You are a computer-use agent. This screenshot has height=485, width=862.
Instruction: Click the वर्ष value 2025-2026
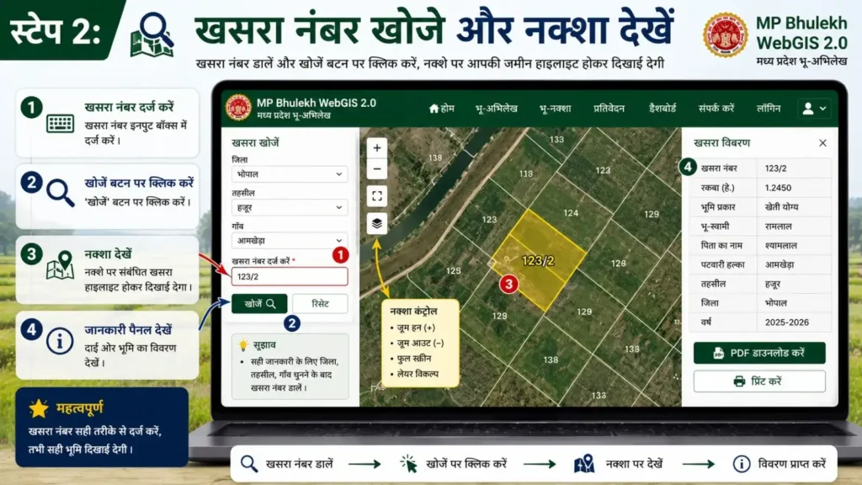click(x=787, y=322)
